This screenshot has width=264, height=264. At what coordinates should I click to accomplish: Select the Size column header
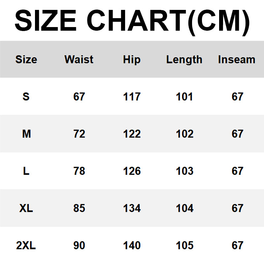26,59
